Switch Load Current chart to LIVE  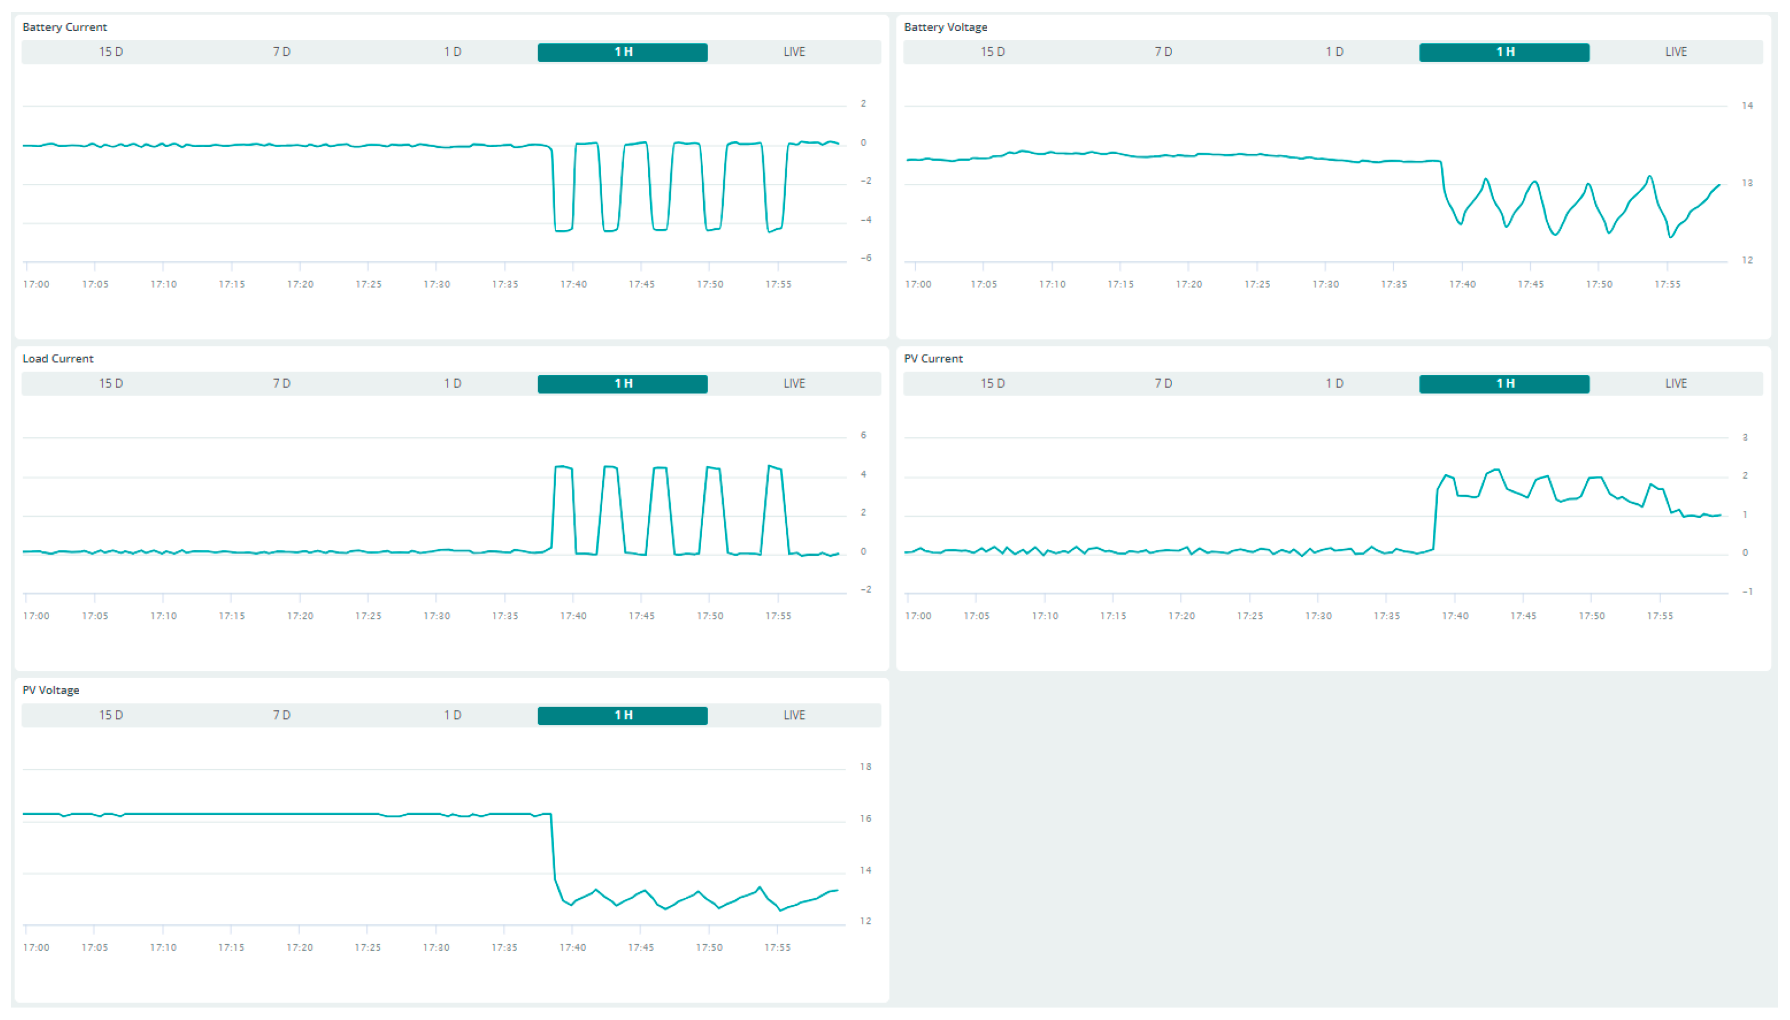pyautogui.click(x=794, y=383)
